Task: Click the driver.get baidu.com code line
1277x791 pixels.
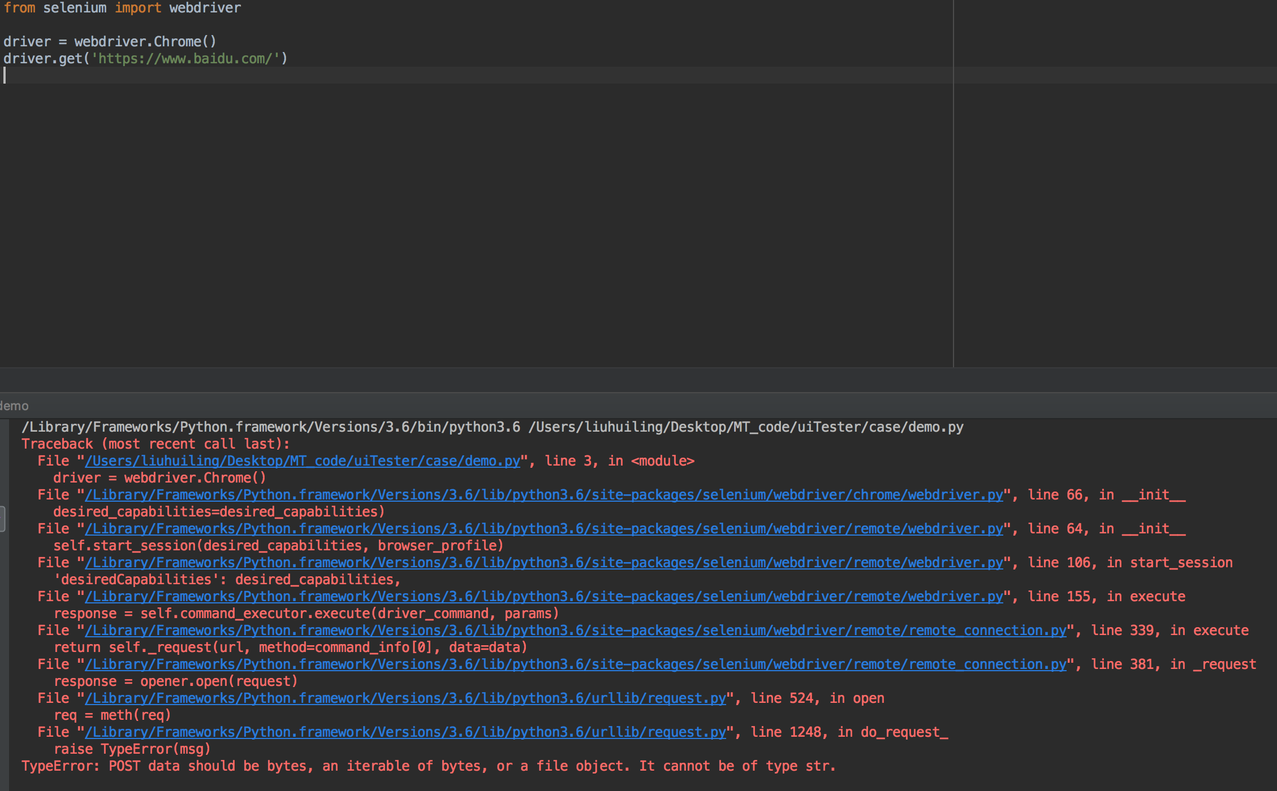Action: click(145, 59)
